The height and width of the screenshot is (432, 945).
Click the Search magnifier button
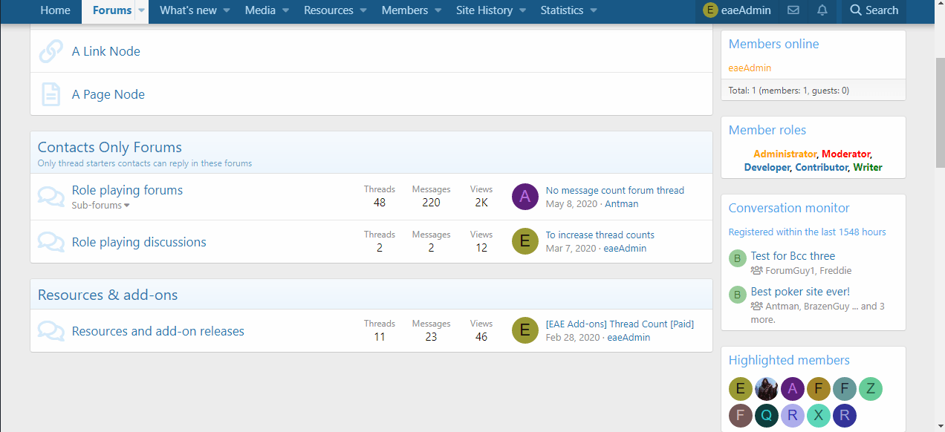click(x=874, y=10)
